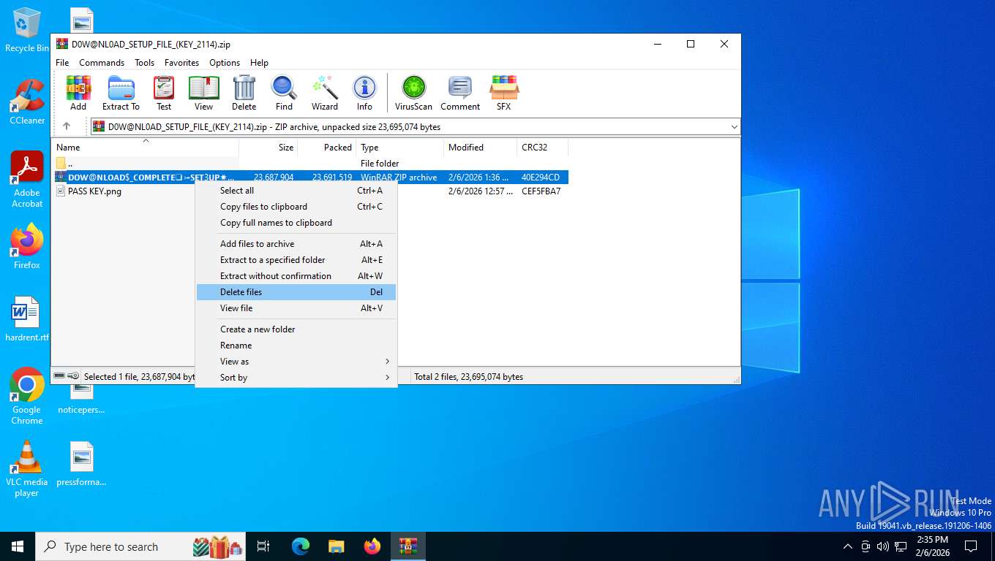Sort by Modified column header
The image size is (995, 561).
480,148
